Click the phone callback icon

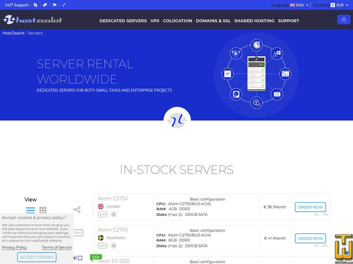point(64,5)
